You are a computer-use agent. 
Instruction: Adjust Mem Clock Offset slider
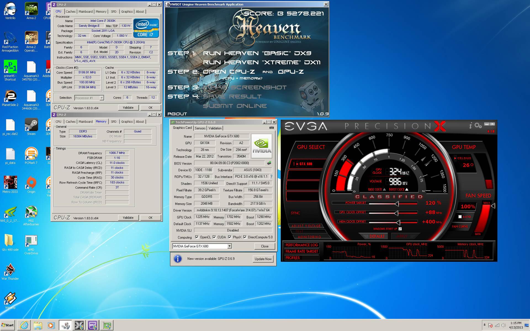(398, 222)
